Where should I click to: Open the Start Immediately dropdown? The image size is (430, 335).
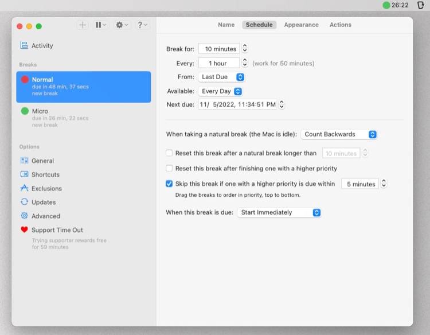pyautogui.click(x=279, y=212)
